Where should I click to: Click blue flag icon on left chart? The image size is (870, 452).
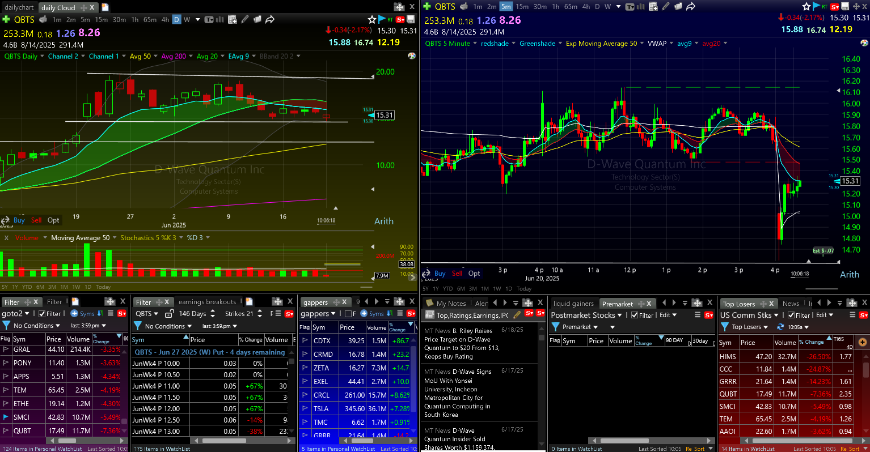[x=382, y=19]
